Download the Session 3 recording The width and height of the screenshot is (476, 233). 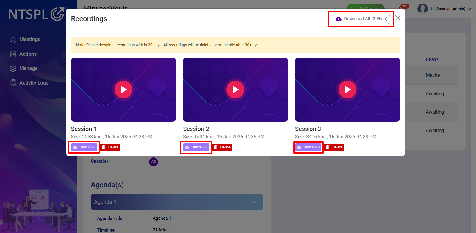[x=308, y=147]
